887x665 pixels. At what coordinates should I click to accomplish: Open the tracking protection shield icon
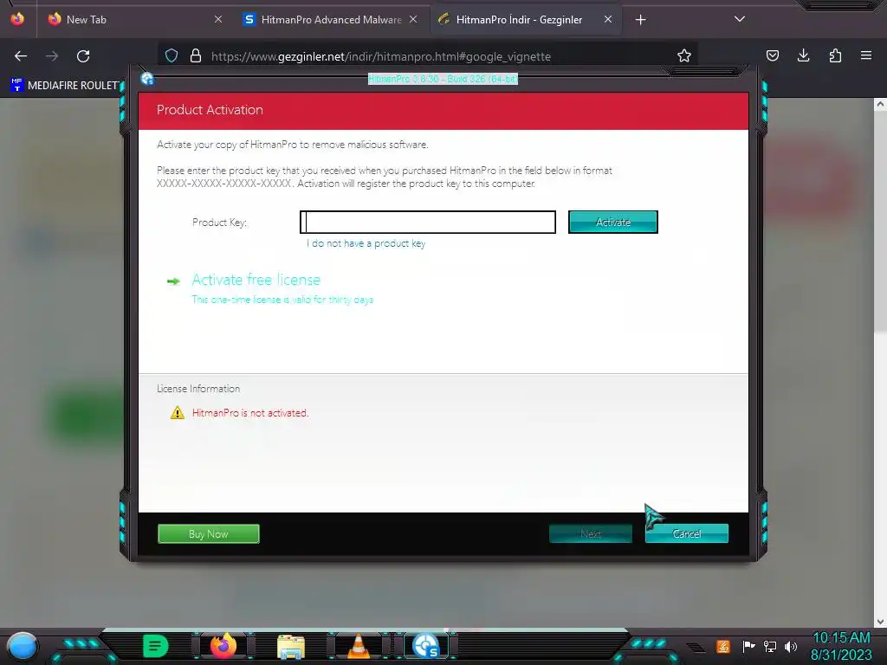coord(172,55)
